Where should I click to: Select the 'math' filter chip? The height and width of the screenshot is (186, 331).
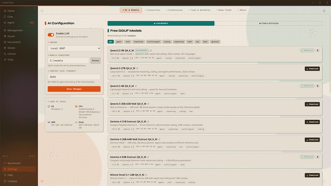[189, 42]
